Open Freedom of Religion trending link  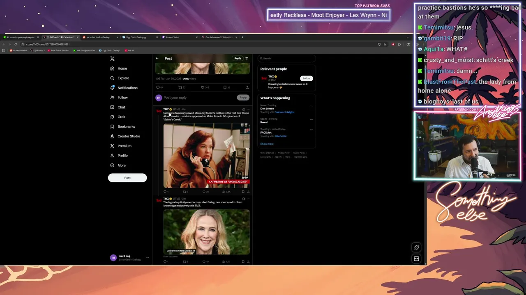284,112
